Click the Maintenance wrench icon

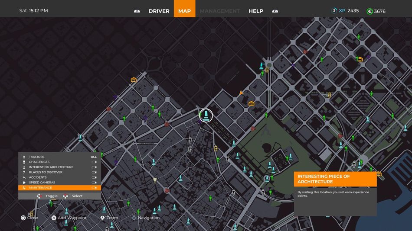[x=24, y=188]
